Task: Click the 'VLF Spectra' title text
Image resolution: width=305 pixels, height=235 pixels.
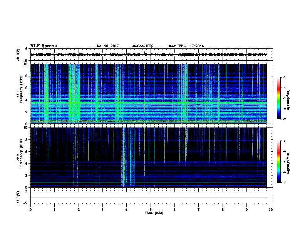Action: tap(44, 46)
